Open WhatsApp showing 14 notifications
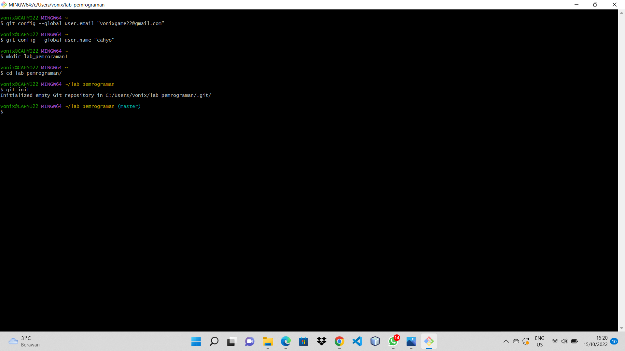625x351 pixels. [393, 341]
